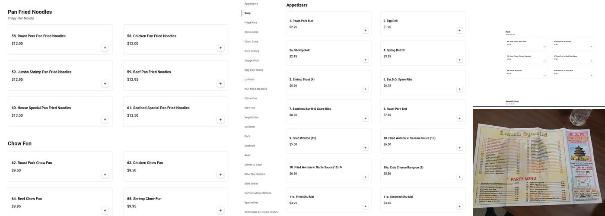This screenshot has height=216, width=605.
Task: Add Roast Pork Bun appetizer
Action: tap(365, 30)
